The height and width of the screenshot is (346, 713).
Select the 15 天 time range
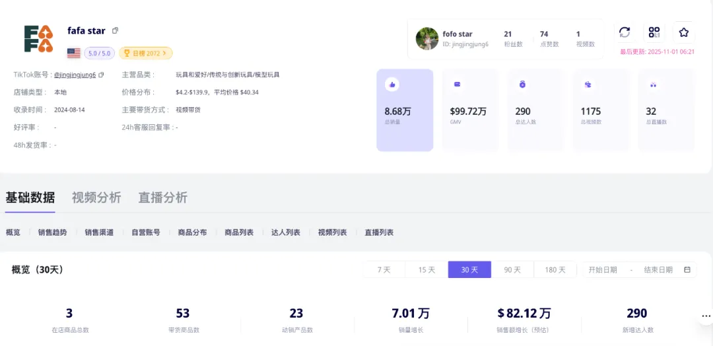click(426, 269)
